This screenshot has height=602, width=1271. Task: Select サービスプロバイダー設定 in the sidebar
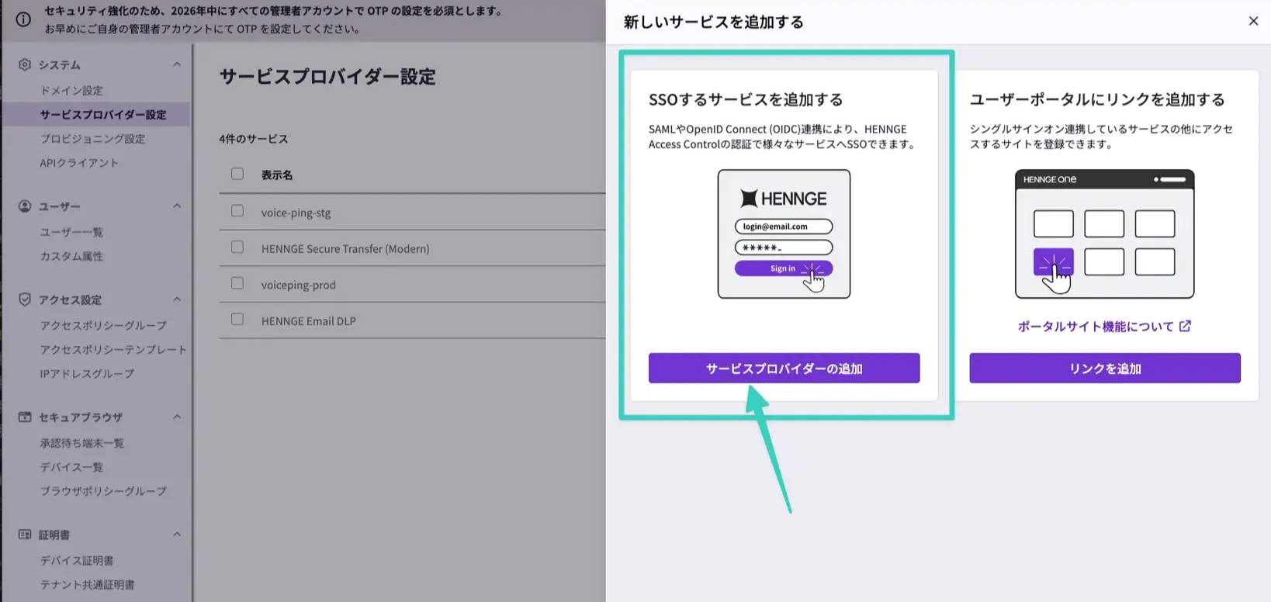(103, 115)
